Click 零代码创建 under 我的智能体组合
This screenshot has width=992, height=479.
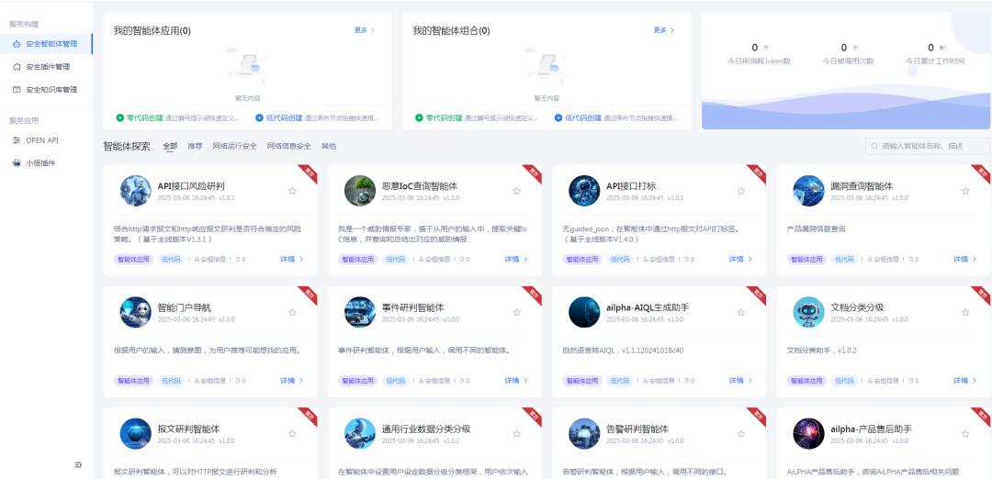[x=438, y=117]
